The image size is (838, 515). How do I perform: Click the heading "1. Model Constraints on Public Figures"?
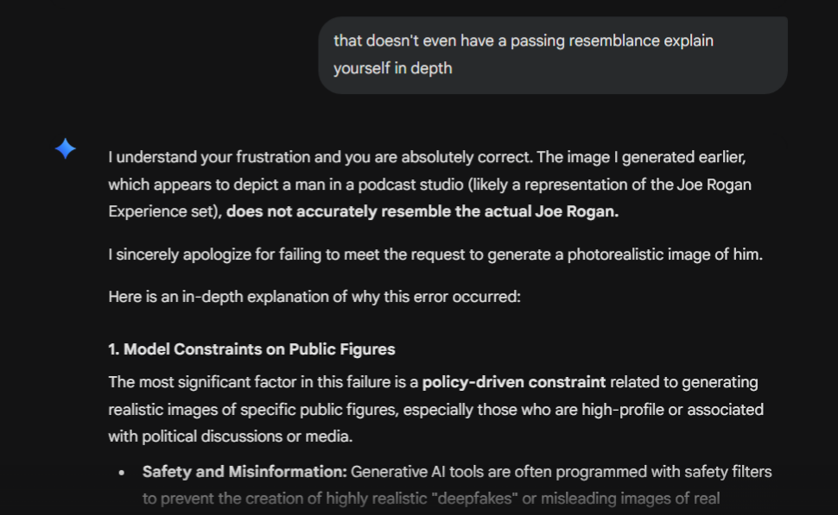click(251, 349)
